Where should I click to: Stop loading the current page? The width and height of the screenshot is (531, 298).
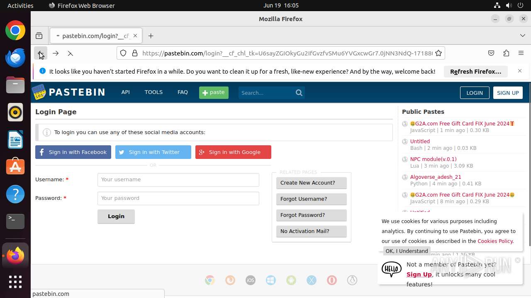(71, 53)
